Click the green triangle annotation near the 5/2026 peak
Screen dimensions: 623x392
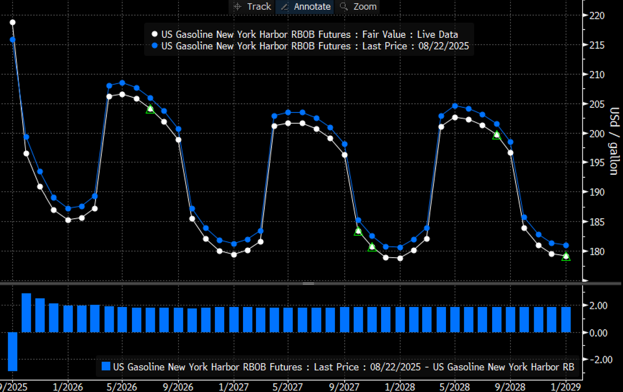point(150,108)
